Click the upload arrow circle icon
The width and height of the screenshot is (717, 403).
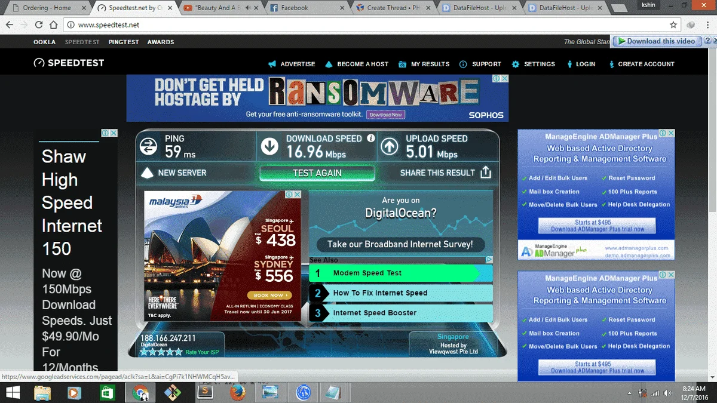389,146
